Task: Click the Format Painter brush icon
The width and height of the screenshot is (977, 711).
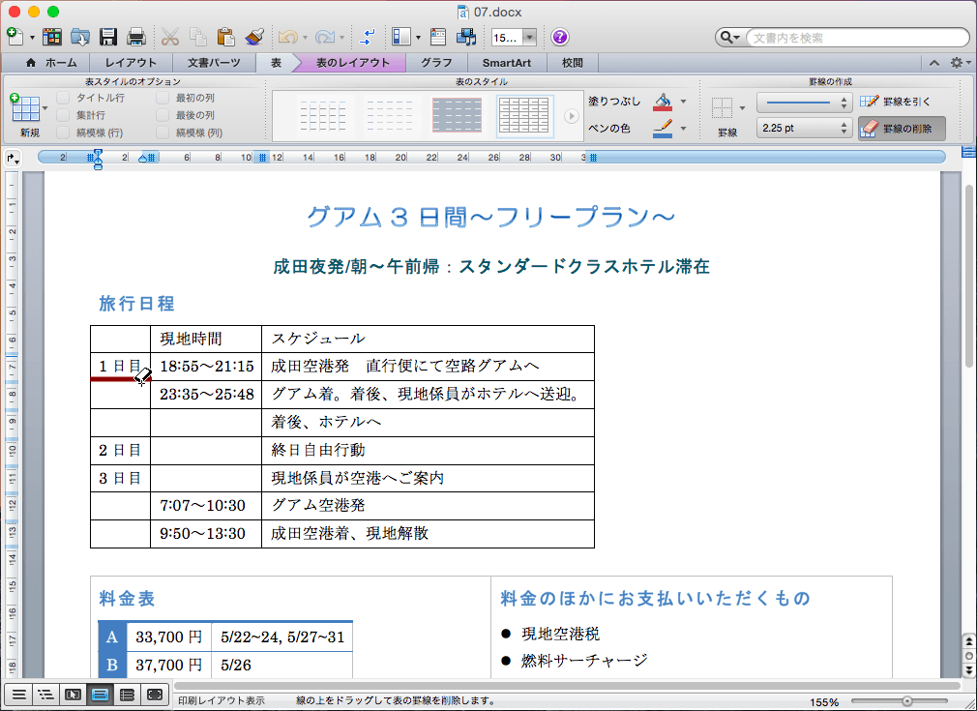Action: click(254, 38)
